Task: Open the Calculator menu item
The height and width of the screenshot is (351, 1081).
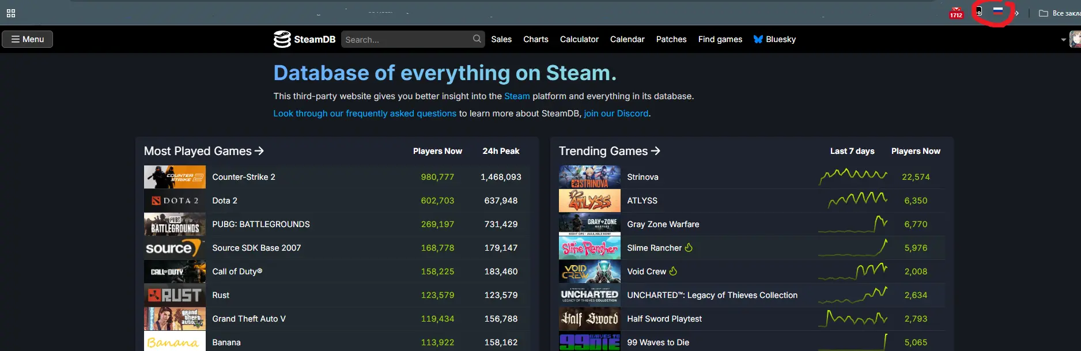Action: 579,39
